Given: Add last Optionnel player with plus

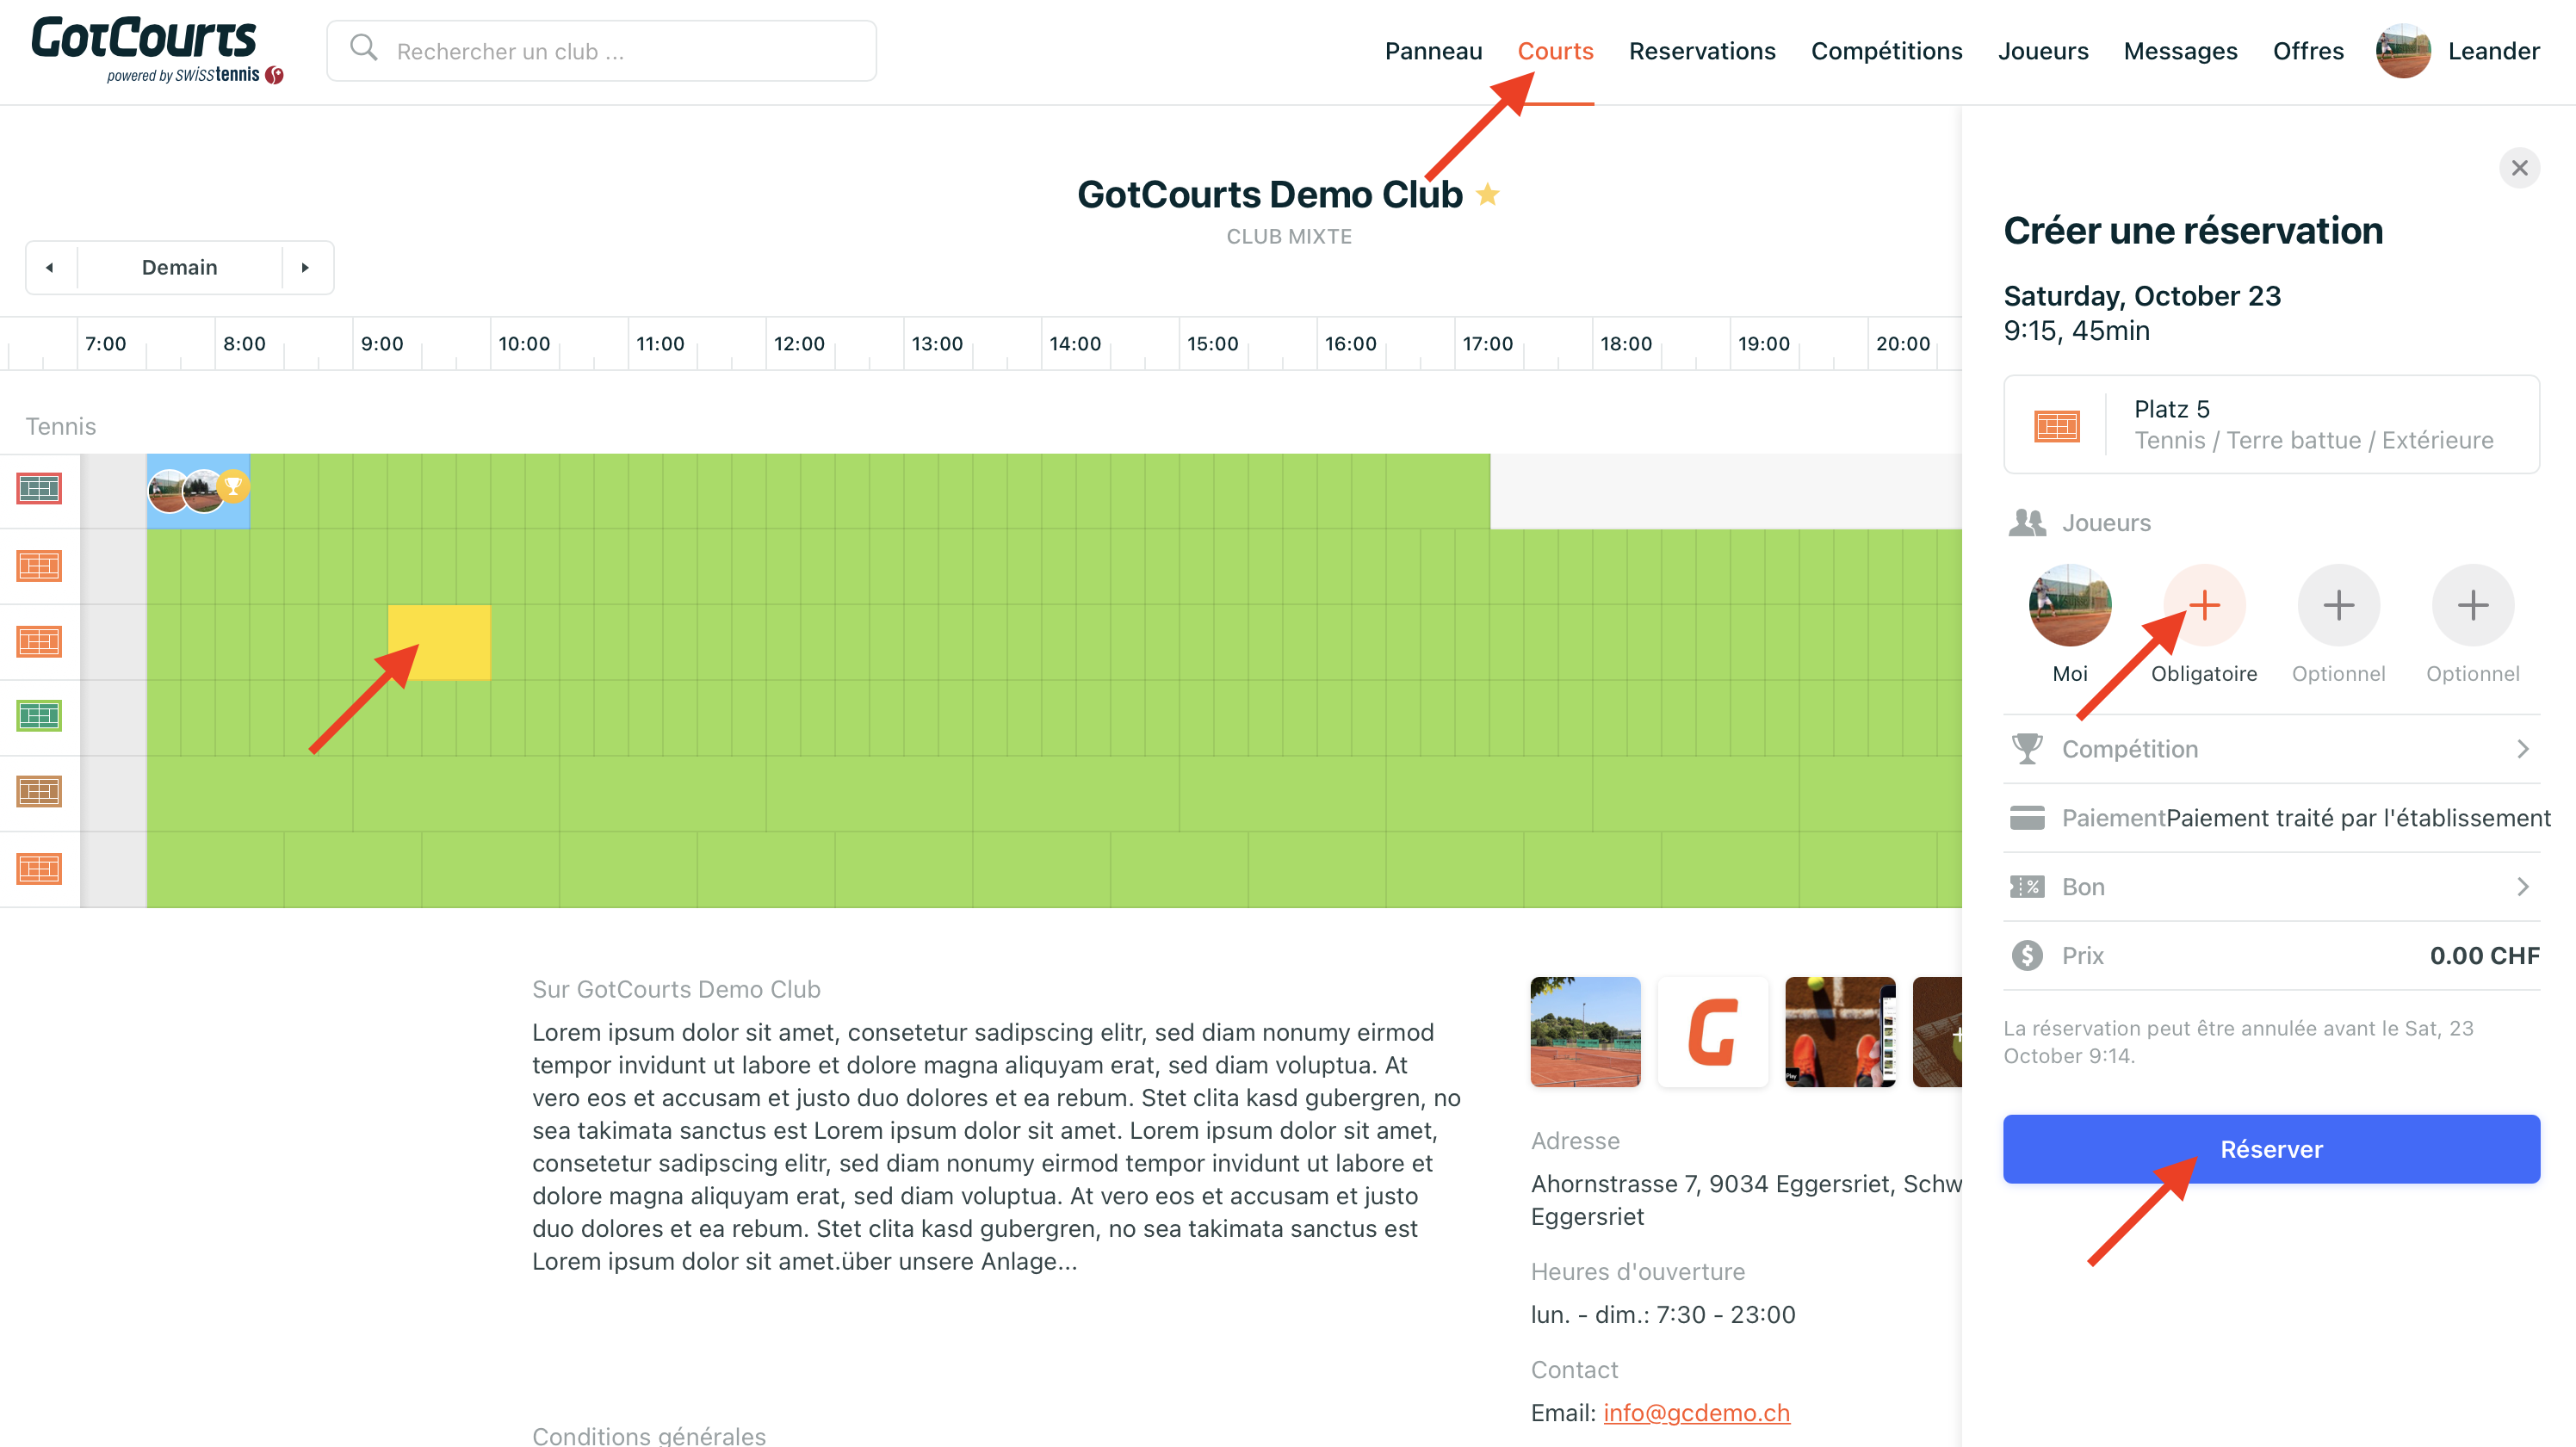Looking at the screenshot, I should tap(2472, 605).
